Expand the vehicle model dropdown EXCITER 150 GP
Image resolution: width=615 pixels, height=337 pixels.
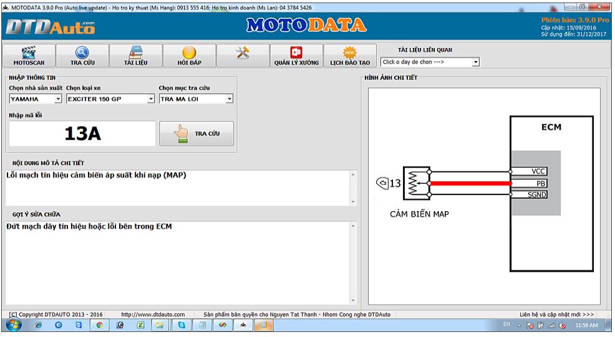pyautogui.click(x=151, y=99)
